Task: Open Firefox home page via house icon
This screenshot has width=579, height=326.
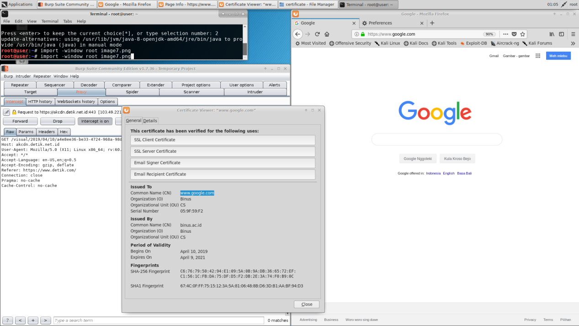Action: 327,34
